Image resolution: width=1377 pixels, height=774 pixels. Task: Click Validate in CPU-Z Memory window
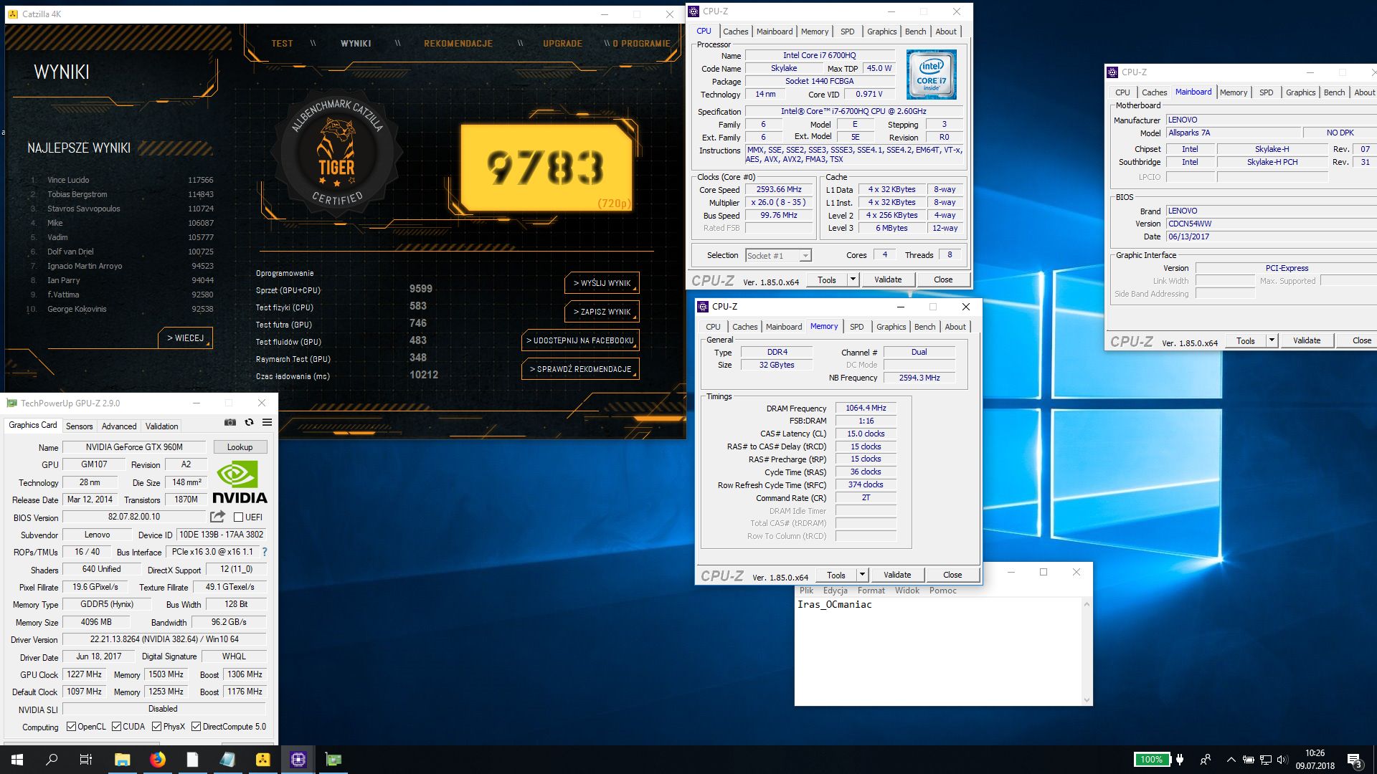click(x=896, y=575)
